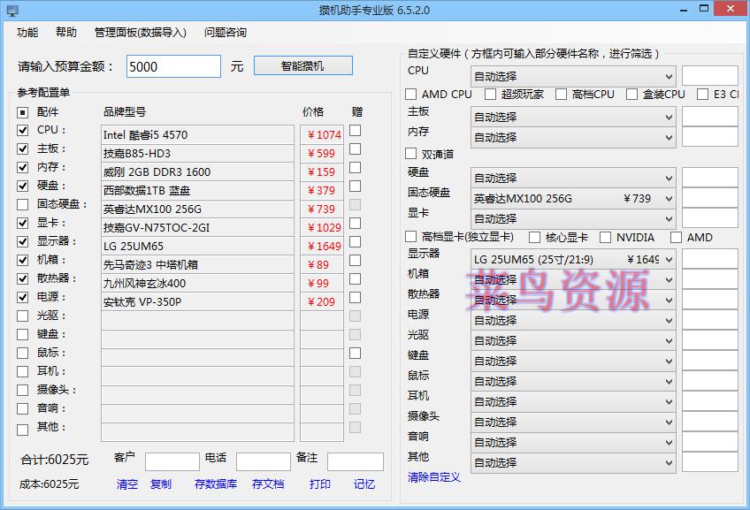Open the custom 鼠标 dropdown
750x510 pixels.
573,382
